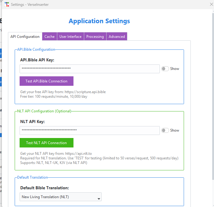This screenshot has height=207, width=214.
Task: Click the NLT API Key input field
Action: point(90,130)
